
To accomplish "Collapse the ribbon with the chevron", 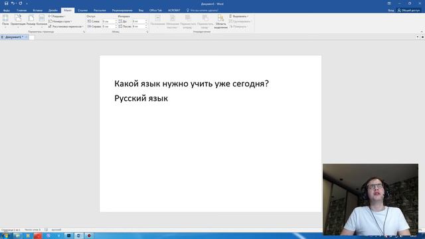I will point(422,32).
